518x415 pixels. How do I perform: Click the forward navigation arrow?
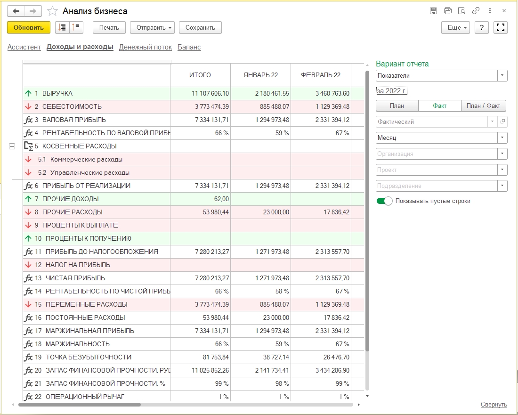pyautogui.click(x=32, y=11)
